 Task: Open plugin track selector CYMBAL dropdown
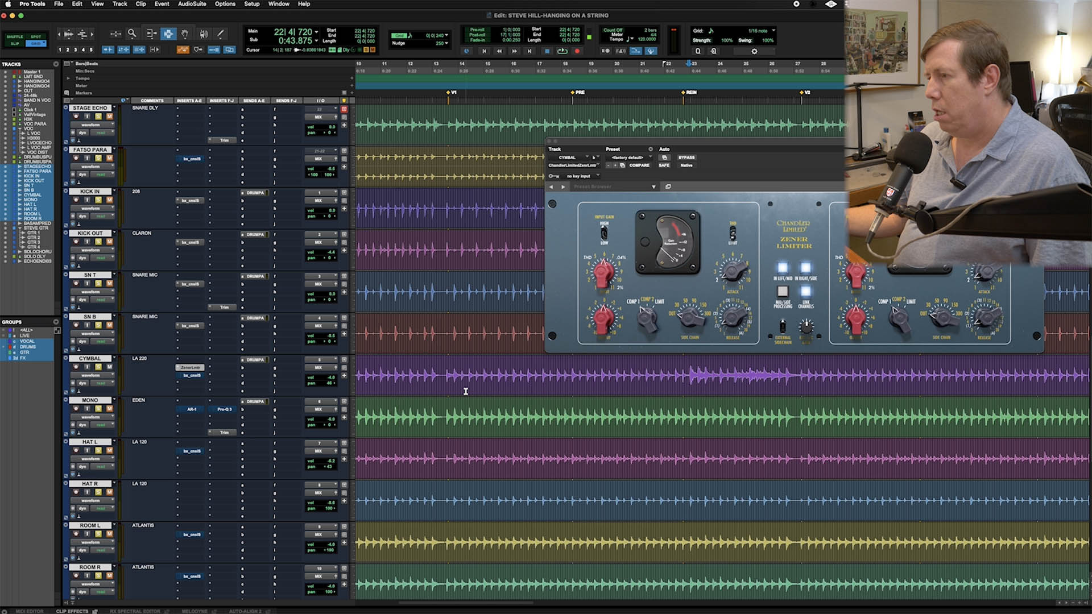pos(569,157)
